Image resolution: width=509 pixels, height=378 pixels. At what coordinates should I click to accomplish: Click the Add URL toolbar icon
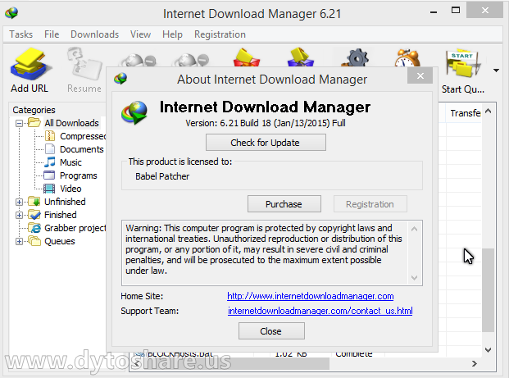(30, 64)
